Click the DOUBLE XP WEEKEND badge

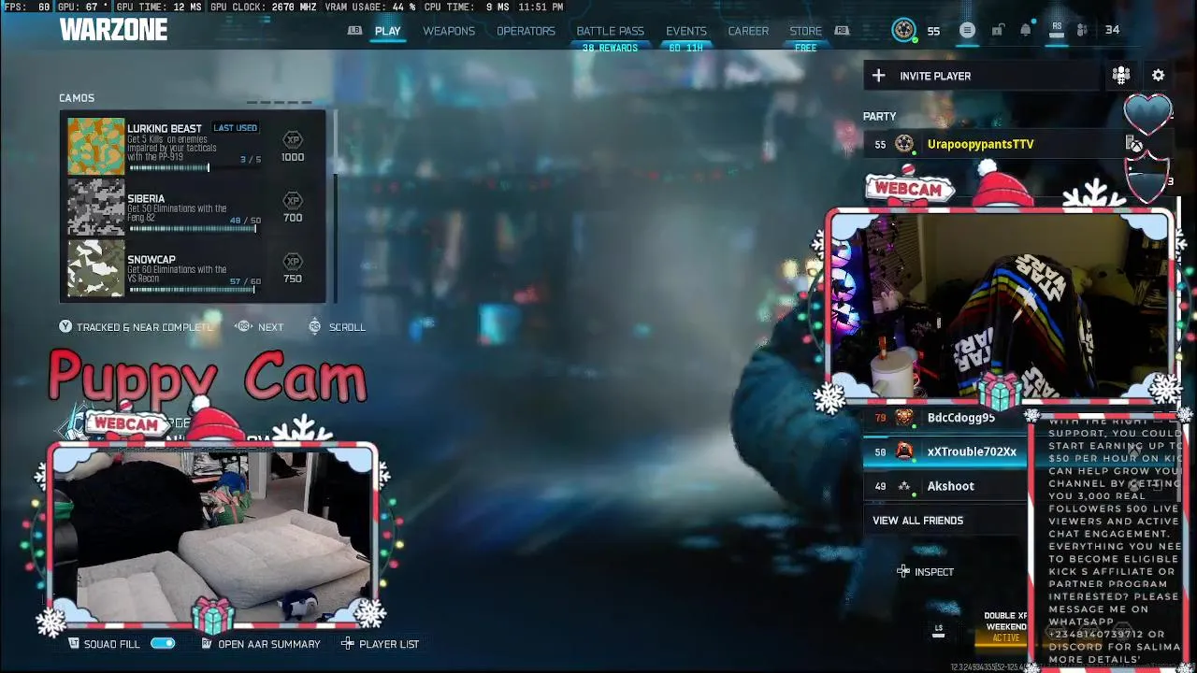[1005, 627]
